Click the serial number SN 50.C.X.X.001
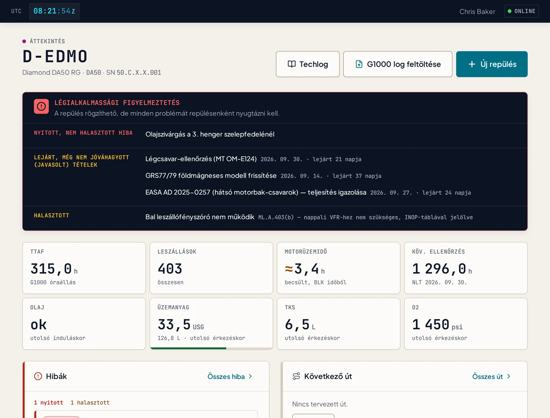 coord(134,73)
